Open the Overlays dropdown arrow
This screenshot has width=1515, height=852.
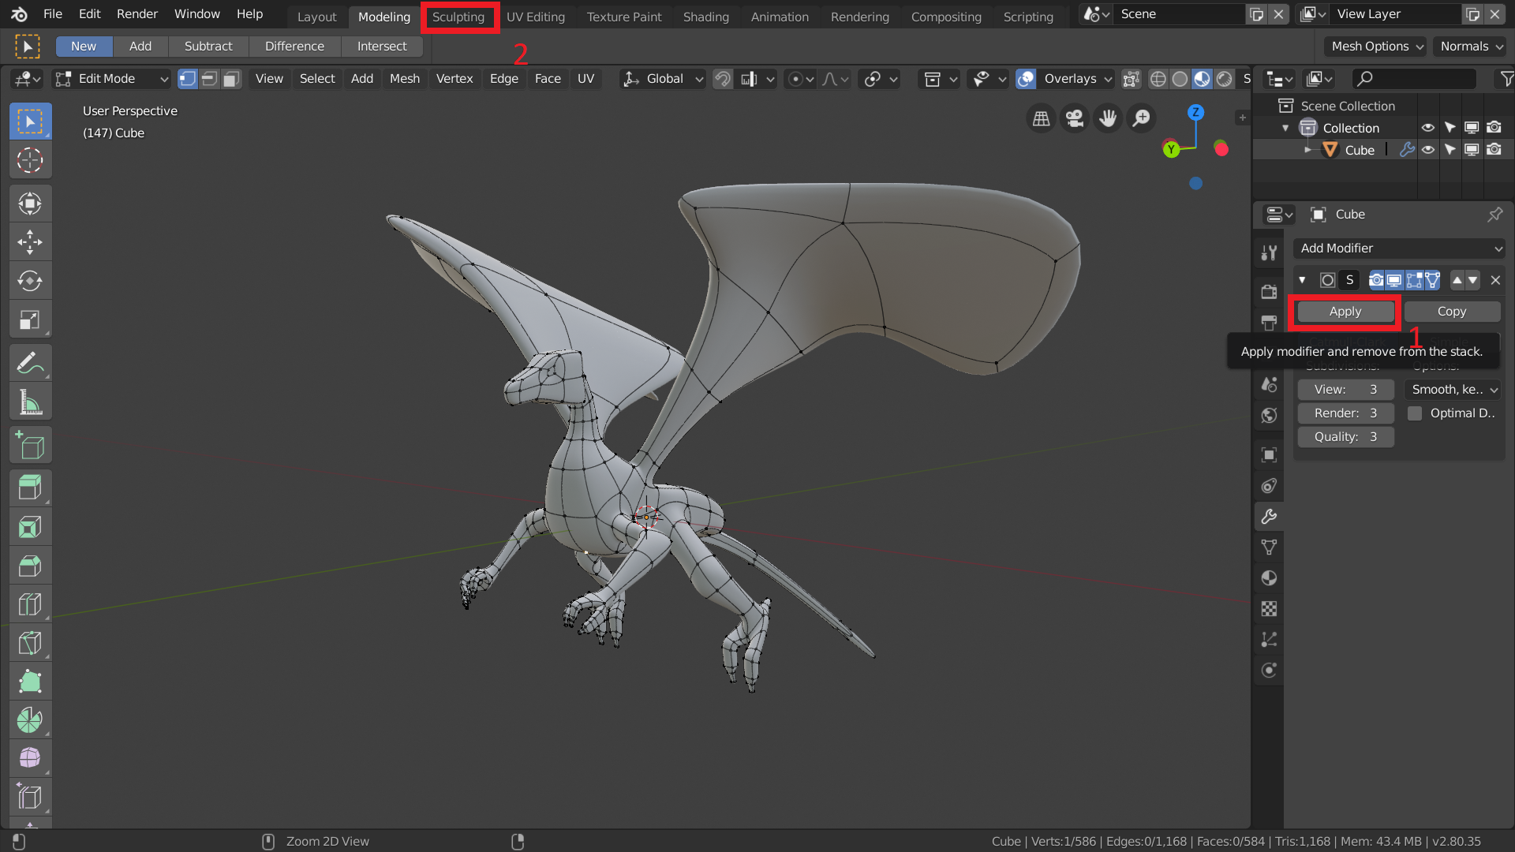1108,79
